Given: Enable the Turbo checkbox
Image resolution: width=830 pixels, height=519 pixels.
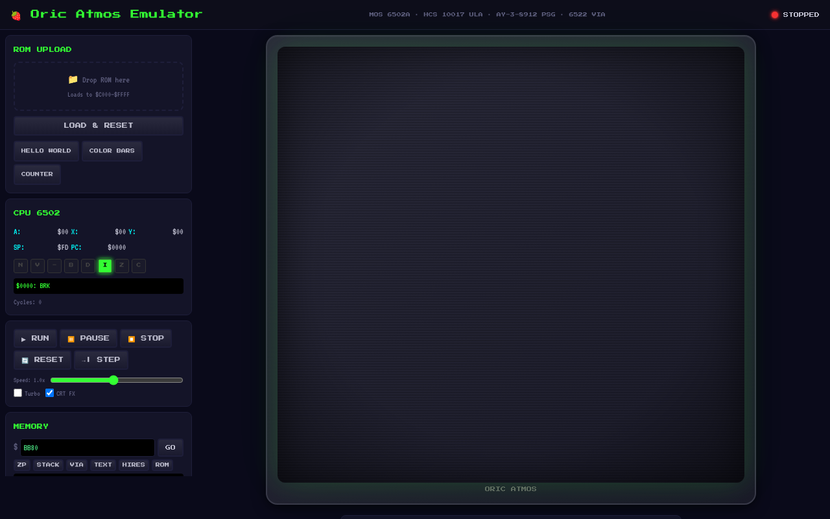Looking at the screenshot, I should [x=18, y=393].
